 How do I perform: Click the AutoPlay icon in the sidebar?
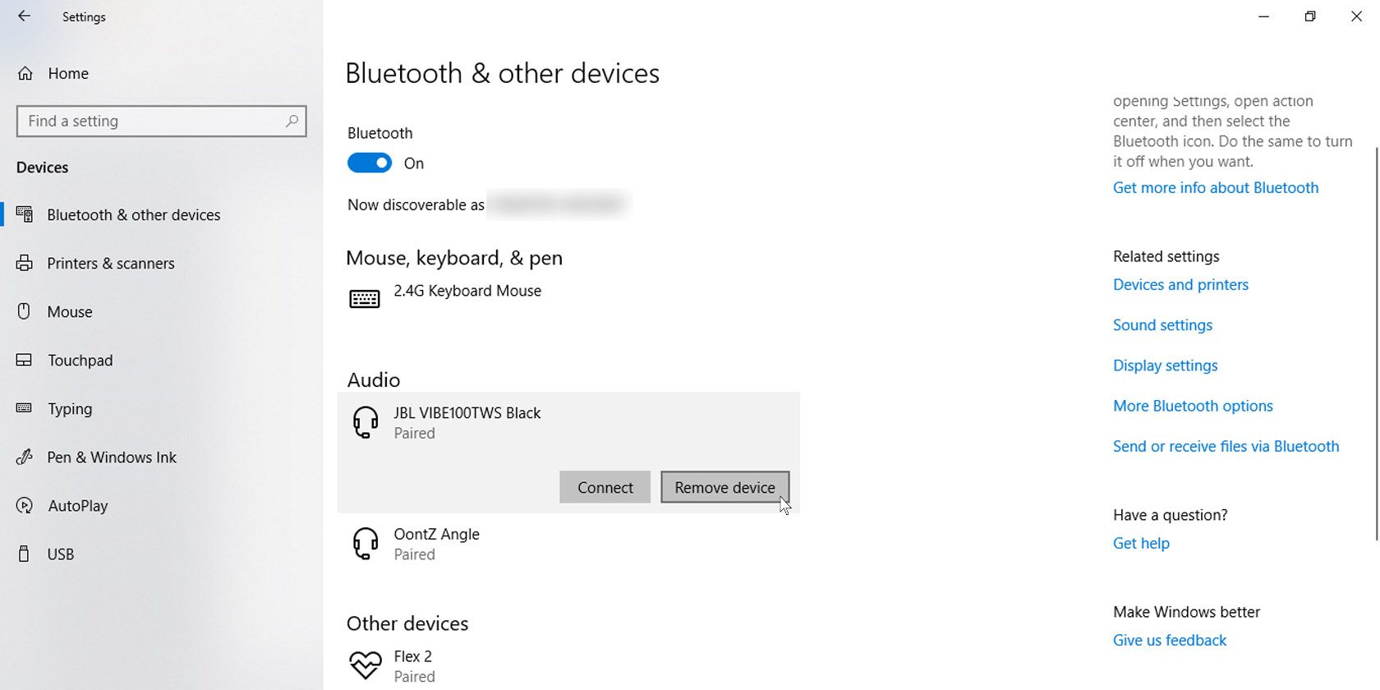[24, 505]
